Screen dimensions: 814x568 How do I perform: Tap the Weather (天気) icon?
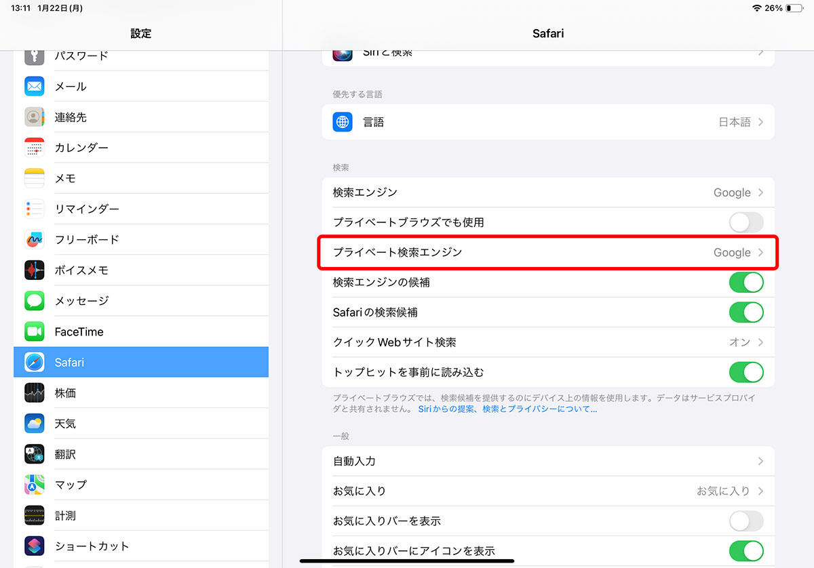[x=35, y=424]
